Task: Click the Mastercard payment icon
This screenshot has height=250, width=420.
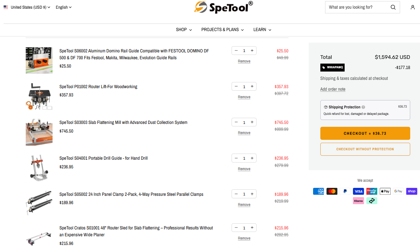Action: point(332,191)
